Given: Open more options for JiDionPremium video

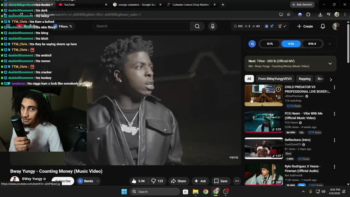Looking at the screenshot, I should coord(334,87).
